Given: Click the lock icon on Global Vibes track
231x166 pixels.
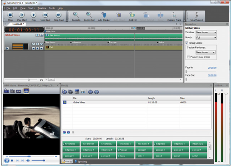Looking at the screenshot, I should 41,35.
